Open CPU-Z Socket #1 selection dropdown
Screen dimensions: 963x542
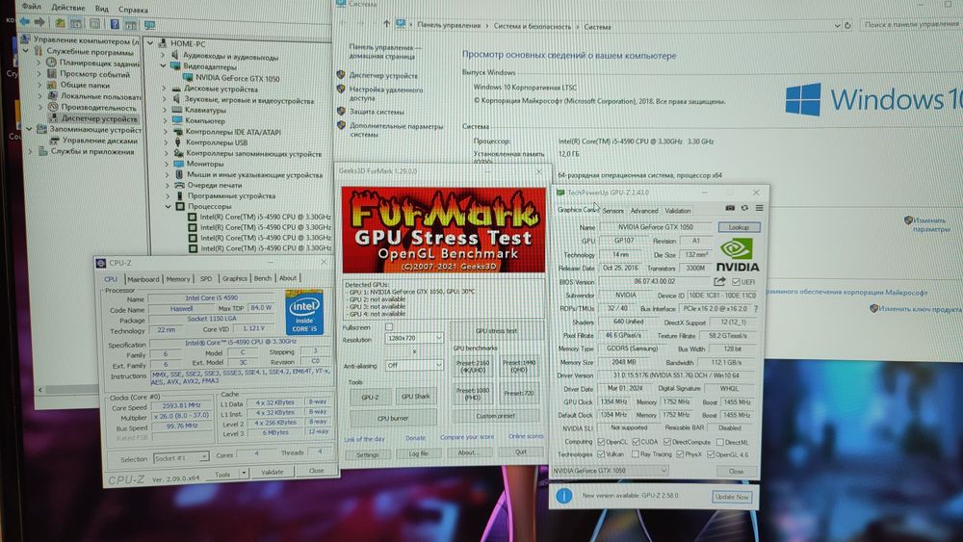point(181,458)
